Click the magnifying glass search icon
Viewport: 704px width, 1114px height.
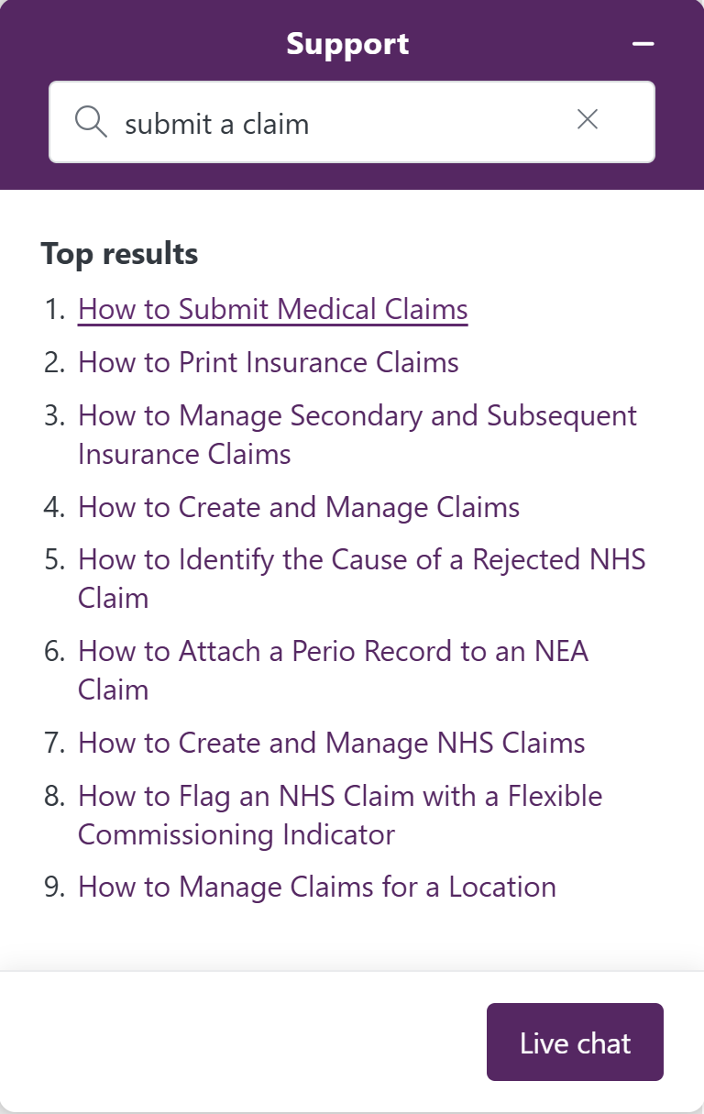pos(91,122)
